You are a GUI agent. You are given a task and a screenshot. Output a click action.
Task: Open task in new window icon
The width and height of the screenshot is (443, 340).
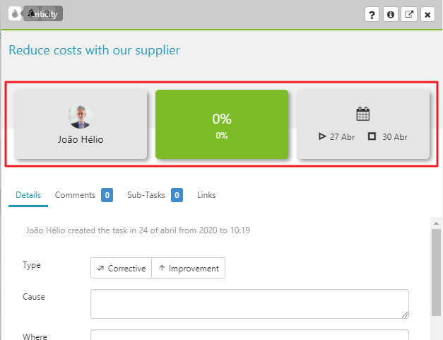[x=409, y=14]
